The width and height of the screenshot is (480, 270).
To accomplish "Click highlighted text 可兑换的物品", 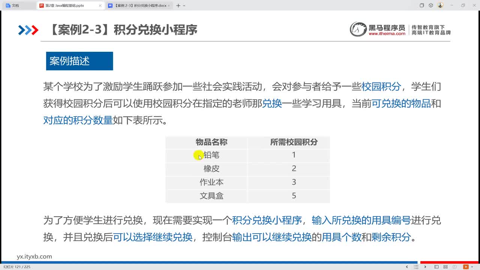I will [401, 103].
